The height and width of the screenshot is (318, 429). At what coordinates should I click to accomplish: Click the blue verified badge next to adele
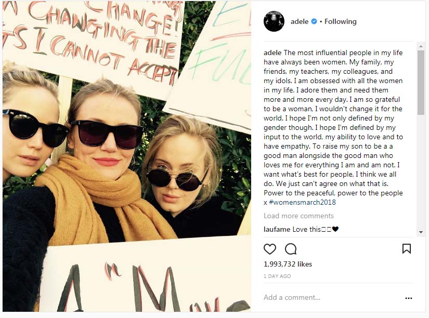click(x=314, y=21)
